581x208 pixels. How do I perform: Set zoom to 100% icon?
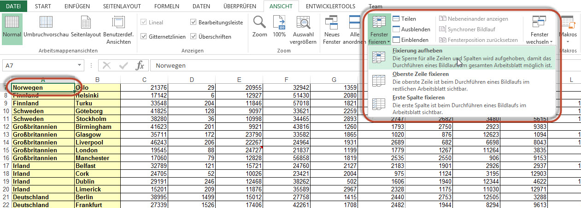[x=279, y=24]
